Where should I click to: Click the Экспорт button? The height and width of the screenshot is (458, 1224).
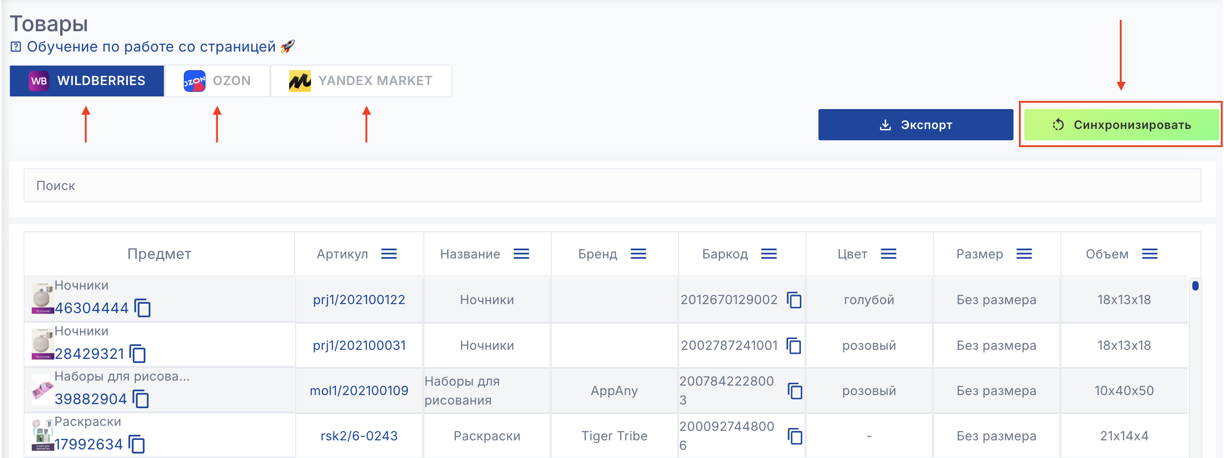(915, 125)
